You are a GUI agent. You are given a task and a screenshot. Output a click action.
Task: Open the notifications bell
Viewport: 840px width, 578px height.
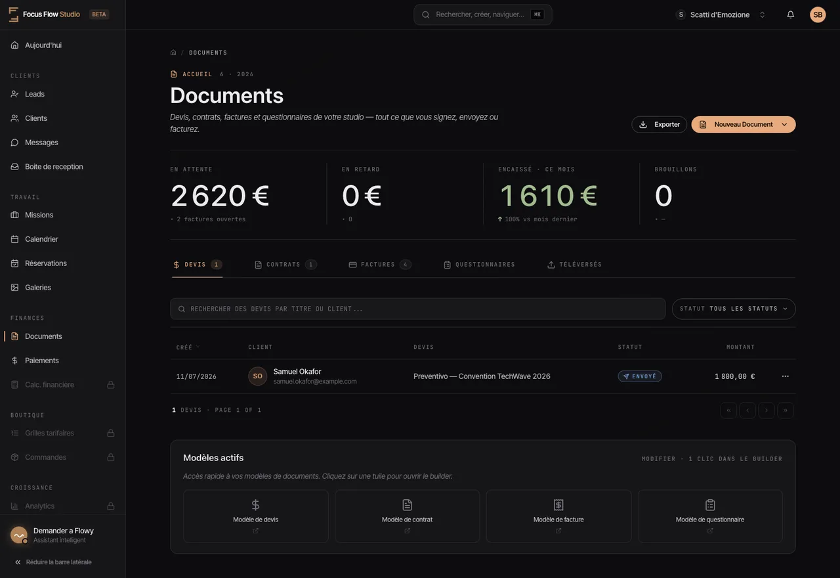791,14
